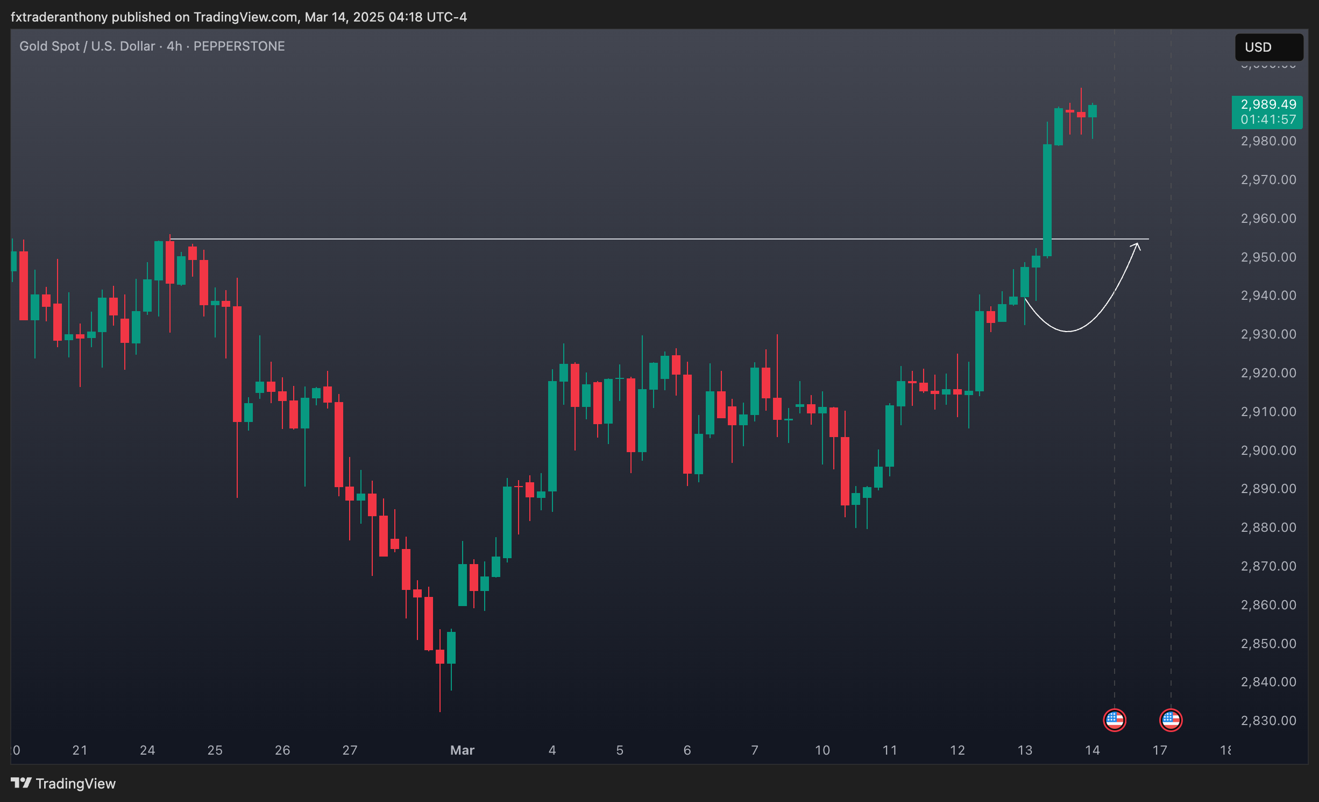Click the Mar label on the time axis
This screenshot has height=802, width=1319.
(462, 750)
